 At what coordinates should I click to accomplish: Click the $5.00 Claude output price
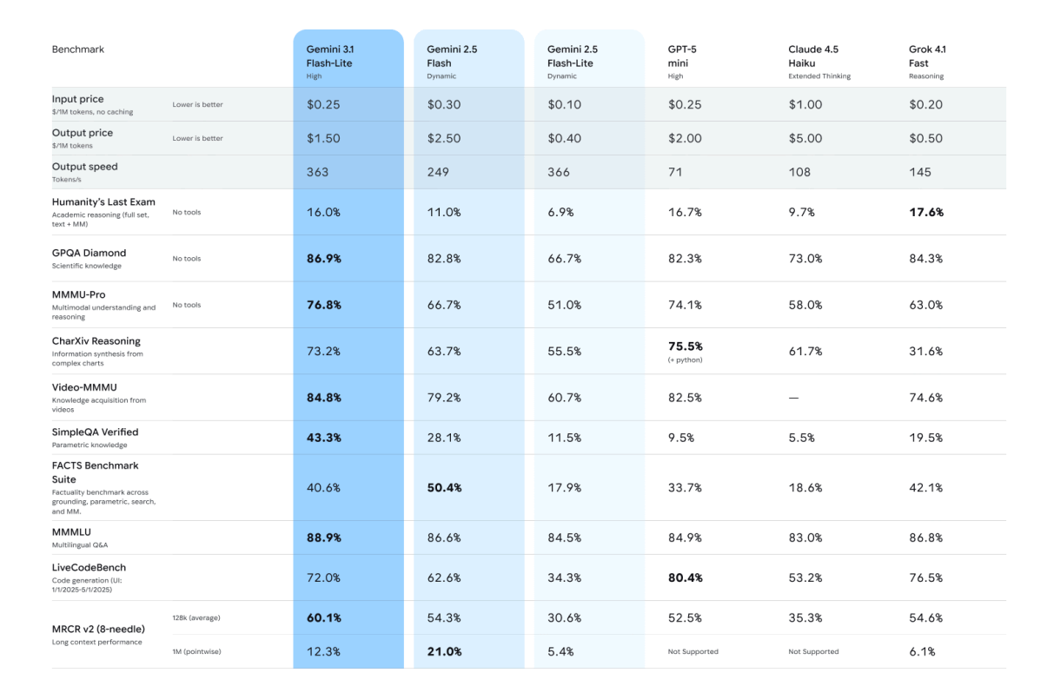tap(806, 138)
